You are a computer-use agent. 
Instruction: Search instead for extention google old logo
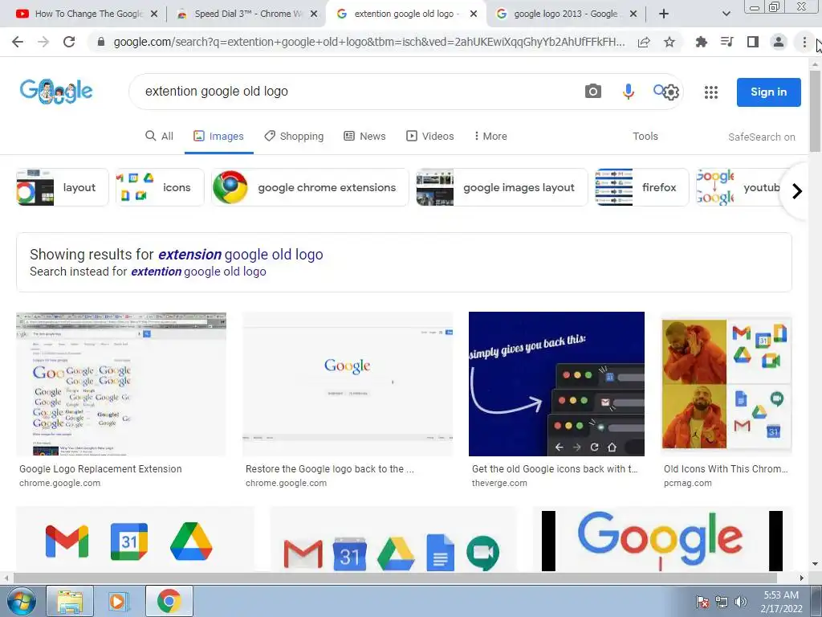click(199, 272)
